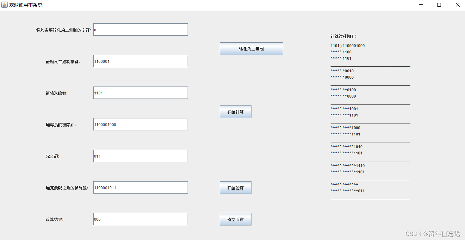The width and height of the screenshot is (465, 240).
Task: Click the 冗余码 field showing 011
Action: 140,156
